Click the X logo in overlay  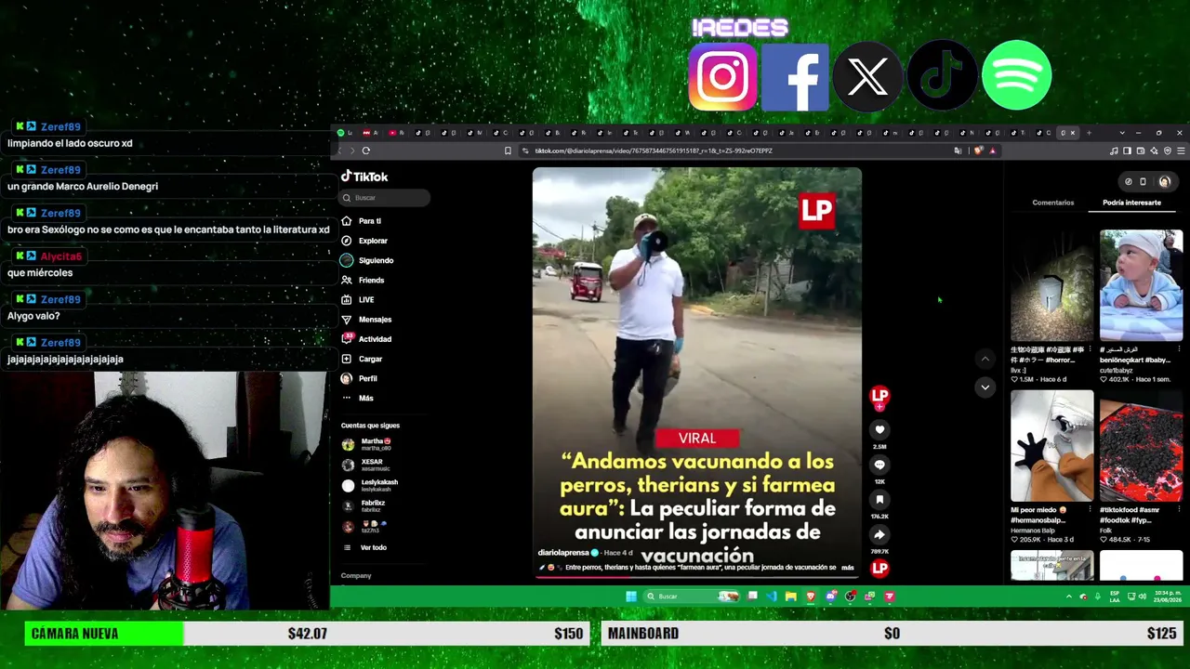point(867,76)
